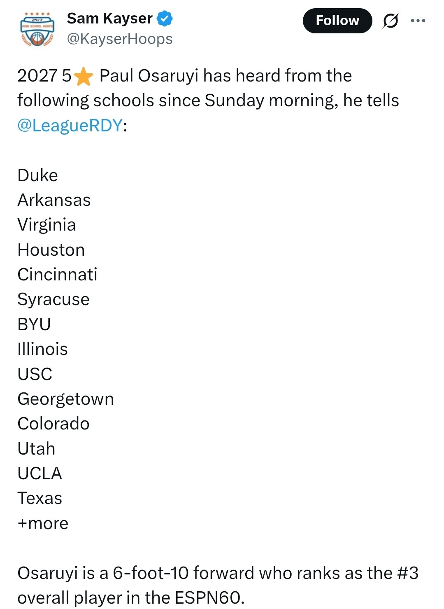Open the three-dot more options menu
Image resolution: width=444 pixels, height=609 pixels.
[418, 21]
